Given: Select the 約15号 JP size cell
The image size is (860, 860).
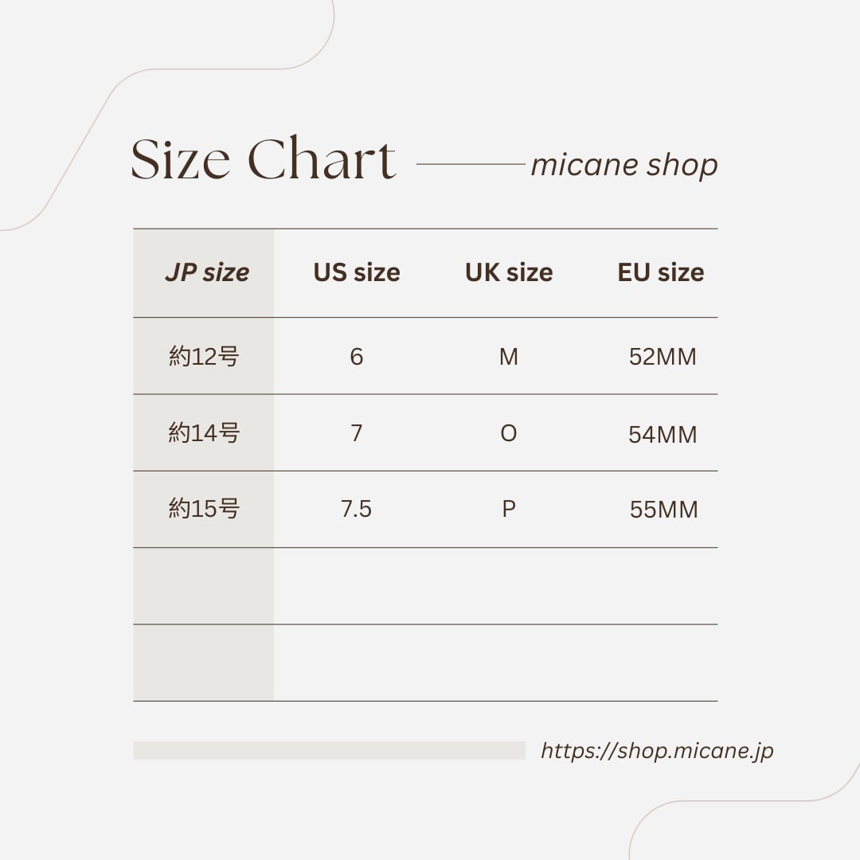Looking at the screenshot, I should tap(204, 509).
